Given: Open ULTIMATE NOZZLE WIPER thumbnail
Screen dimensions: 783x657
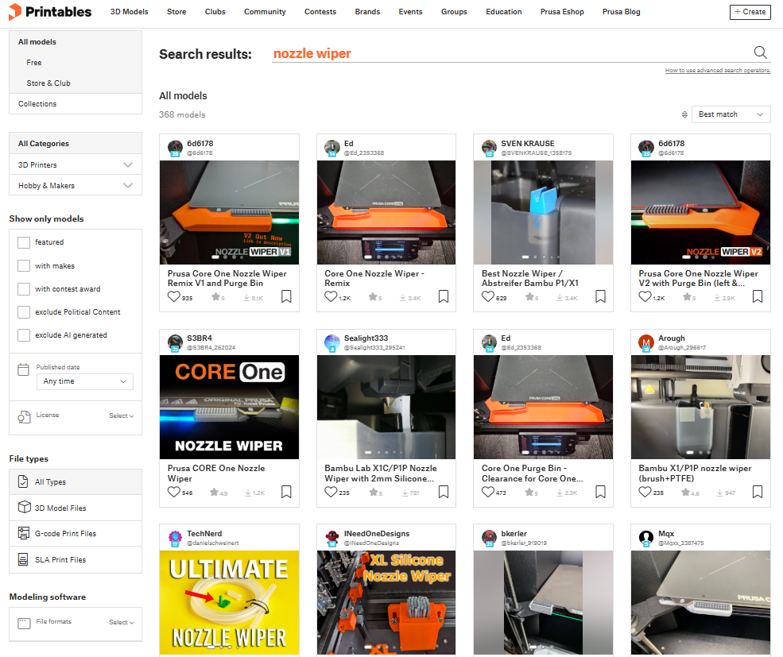Looking at the screenshot, I should [229, 603].
